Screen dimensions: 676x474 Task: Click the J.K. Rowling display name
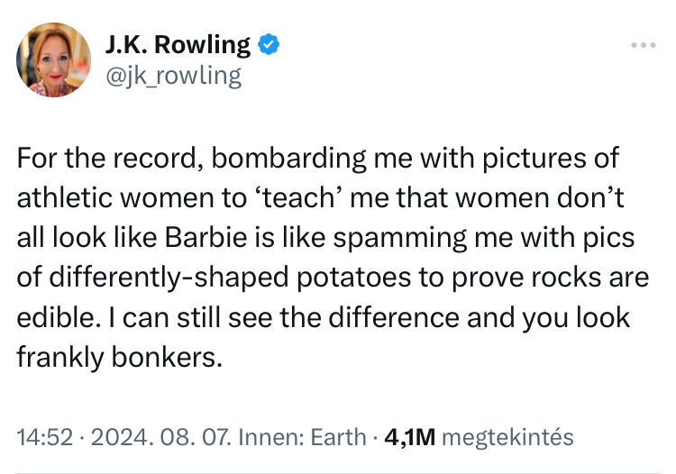click(178, 44)
